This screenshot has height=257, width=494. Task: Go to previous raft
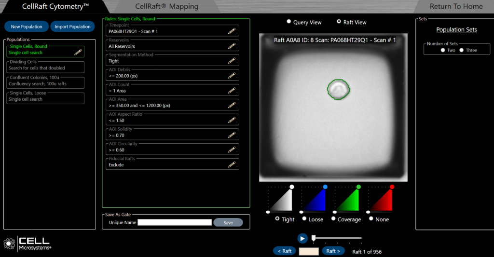pos(285,251)
